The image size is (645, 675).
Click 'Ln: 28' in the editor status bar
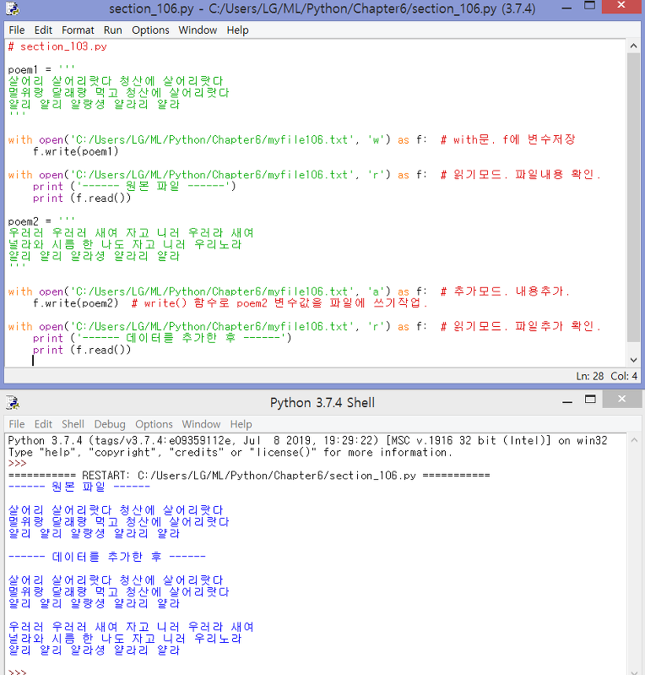(589, 376)
